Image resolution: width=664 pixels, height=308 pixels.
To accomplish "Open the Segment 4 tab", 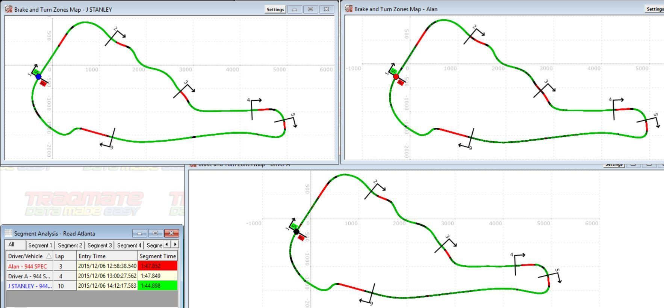I will pyautogui.click(x=129, y=245).
